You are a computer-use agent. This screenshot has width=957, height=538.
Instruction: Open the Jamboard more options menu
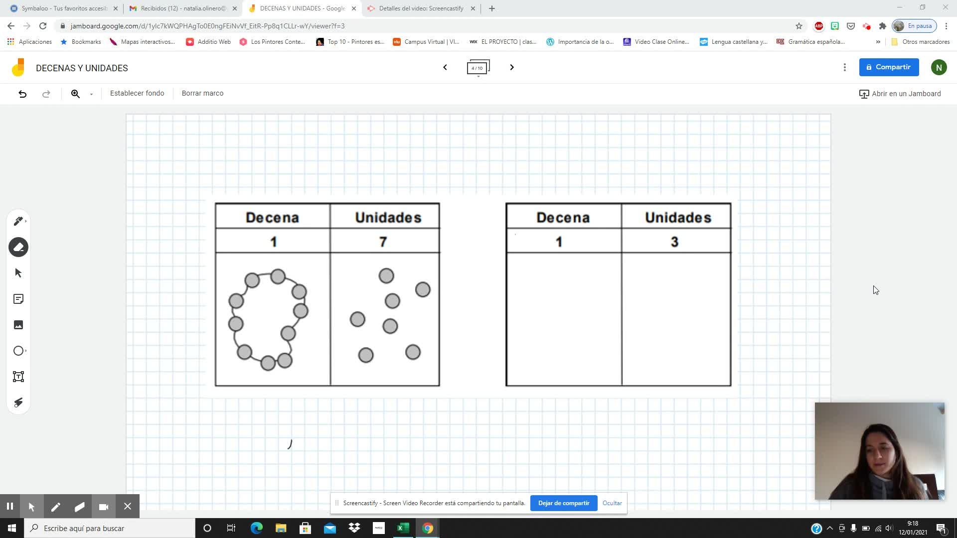[844, 67]
